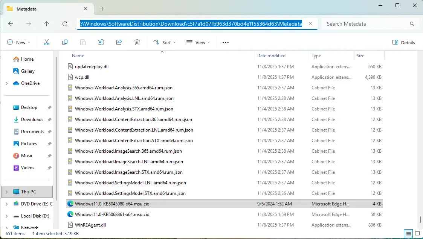Go up one folder level
The height and width of the screenshot is (239, 423).
(x=47, y=24)
